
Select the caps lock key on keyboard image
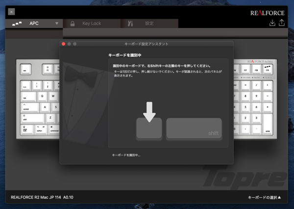(x=27, y=129)
